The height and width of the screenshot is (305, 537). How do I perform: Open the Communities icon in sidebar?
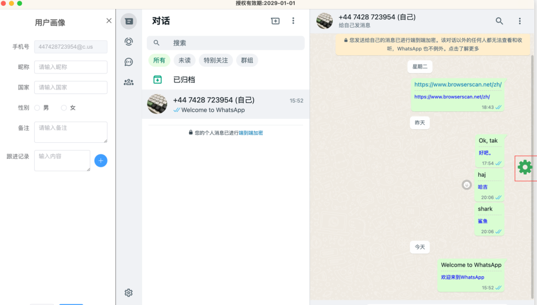click(129, 82)
